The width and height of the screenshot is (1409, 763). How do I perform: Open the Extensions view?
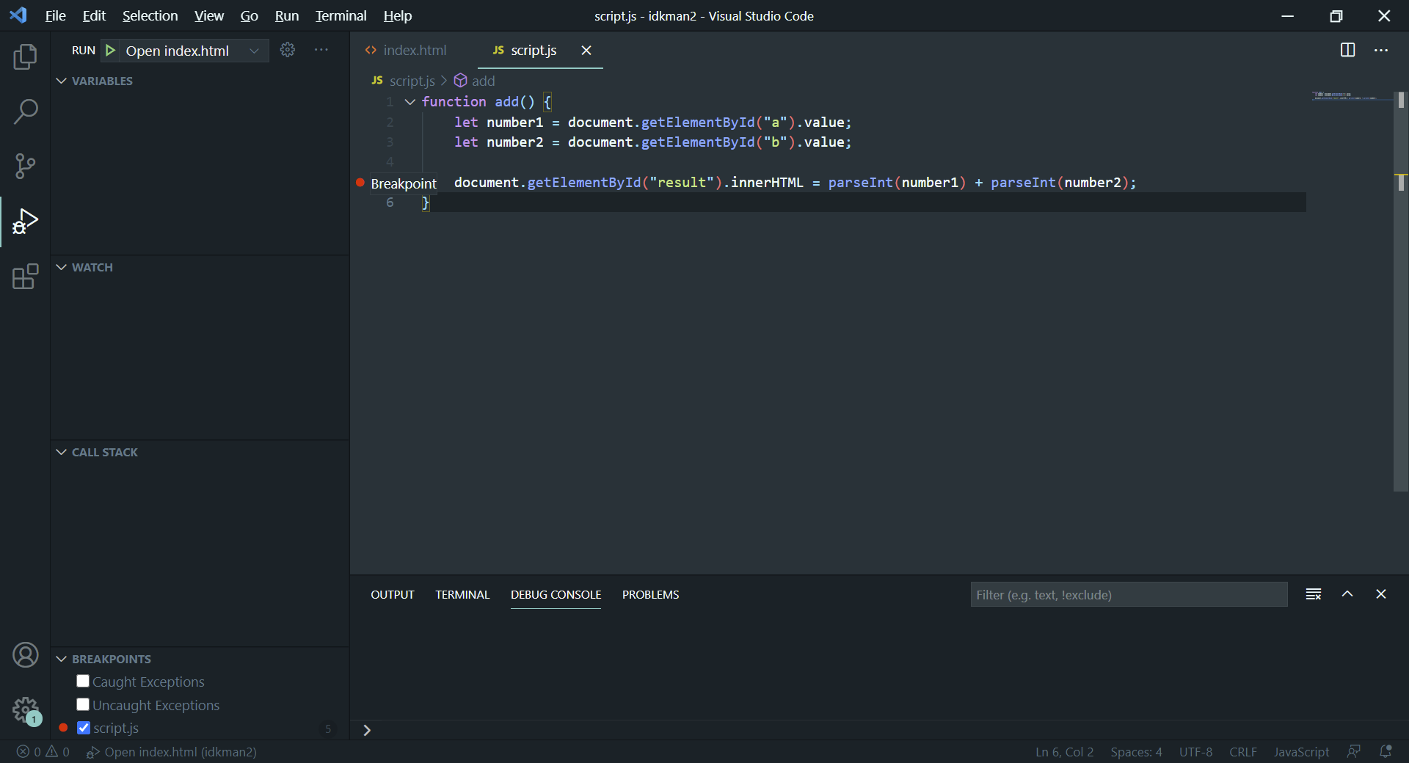click(25, 277)
